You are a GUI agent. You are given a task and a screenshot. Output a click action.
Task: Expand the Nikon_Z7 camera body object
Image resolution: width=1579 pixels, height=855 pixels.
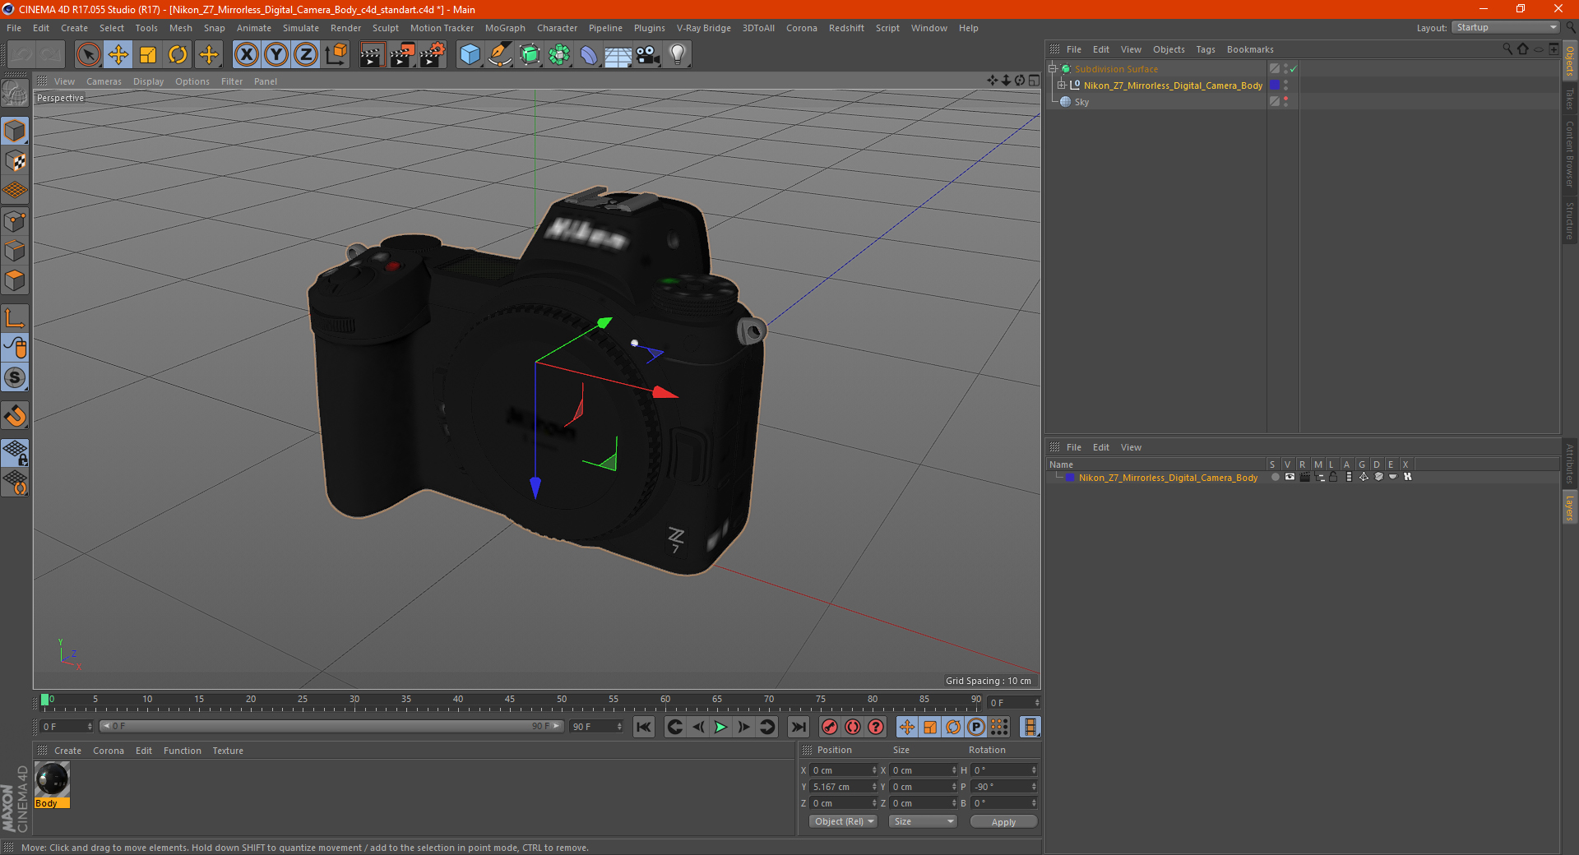click(1062, 85)
